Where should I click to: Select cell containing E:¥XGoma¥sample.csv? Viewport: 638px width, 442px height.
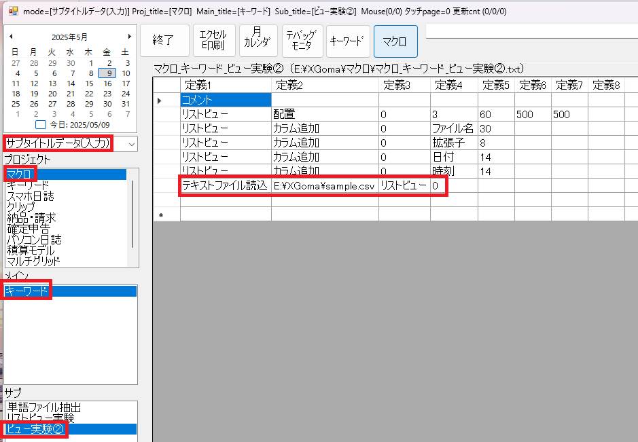324,186
